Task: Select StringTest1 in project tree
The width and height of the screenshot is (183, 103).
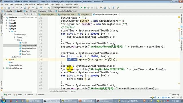Action: pos(25,54)
